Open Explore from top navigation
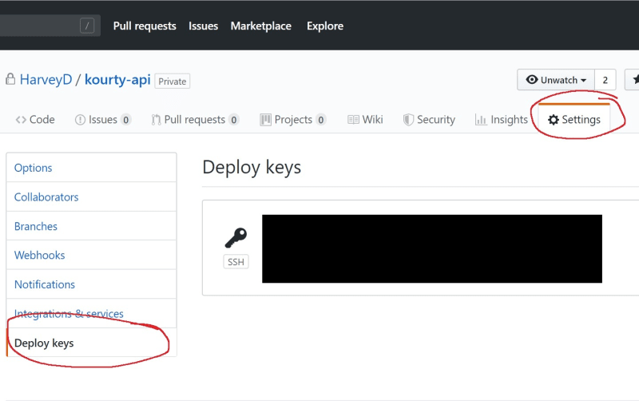Image resolution: width=639 pixels, height=401 pixels. pos(325,26)
